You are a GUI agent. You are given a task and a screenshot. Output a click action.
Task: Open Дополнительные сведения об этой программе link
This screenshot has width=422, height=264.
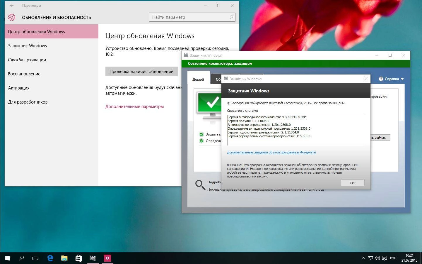coord(271,152)
